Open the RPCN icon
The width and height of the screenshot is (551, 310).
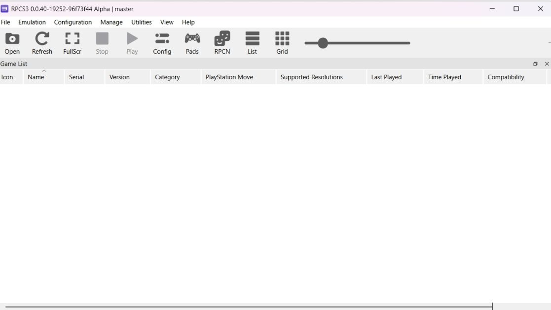(x=222, y=43)
